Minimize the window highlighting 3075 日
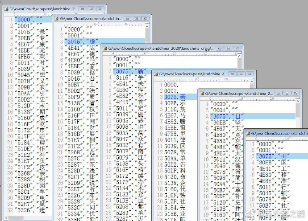The width and height of the screenshot is (308, 221). pos(279,94)
